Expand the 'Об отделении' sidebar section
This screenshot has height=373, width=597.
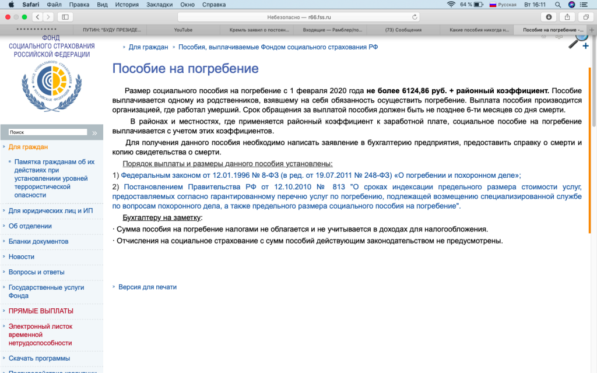[30, 226]
